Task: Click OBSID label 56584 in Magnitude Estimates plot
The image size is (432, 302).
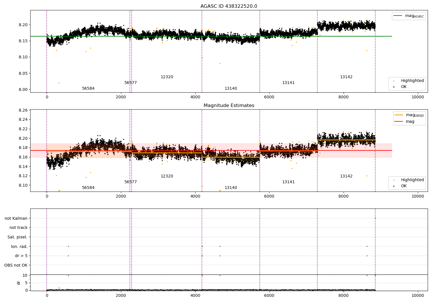Action: [x=88, y=188]
